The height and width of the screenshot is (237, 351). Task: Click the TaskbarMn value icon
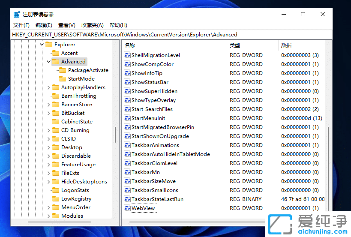(x=127, y=172)
